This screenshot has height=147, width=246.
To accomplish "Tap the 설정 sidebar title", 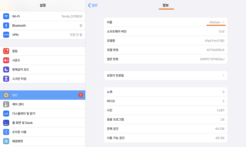I will point(43,5).
